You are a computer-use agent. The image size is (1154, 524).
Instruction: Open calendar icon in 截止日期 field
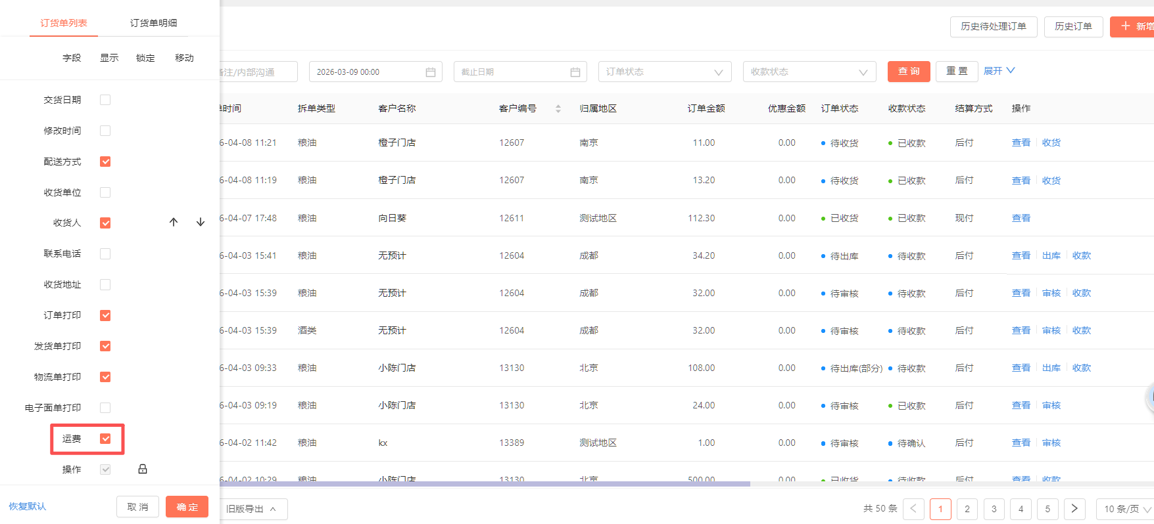575,72
